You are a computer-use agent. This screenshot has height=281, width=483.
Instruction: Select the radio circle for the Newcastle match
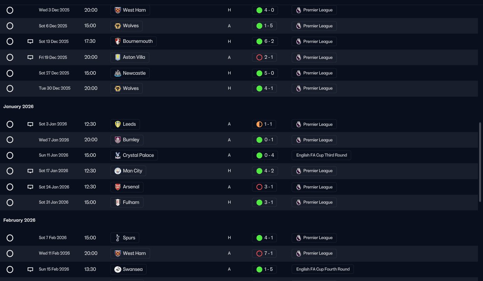tap(10, 73)
